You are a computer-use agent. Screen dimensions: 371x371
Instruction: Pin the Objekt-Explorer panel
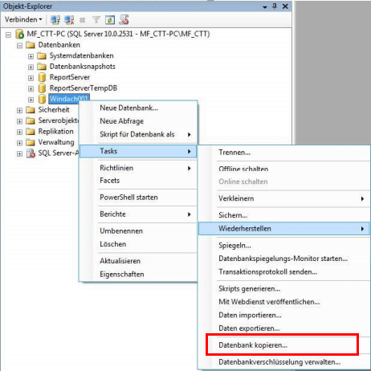[275, 6]
